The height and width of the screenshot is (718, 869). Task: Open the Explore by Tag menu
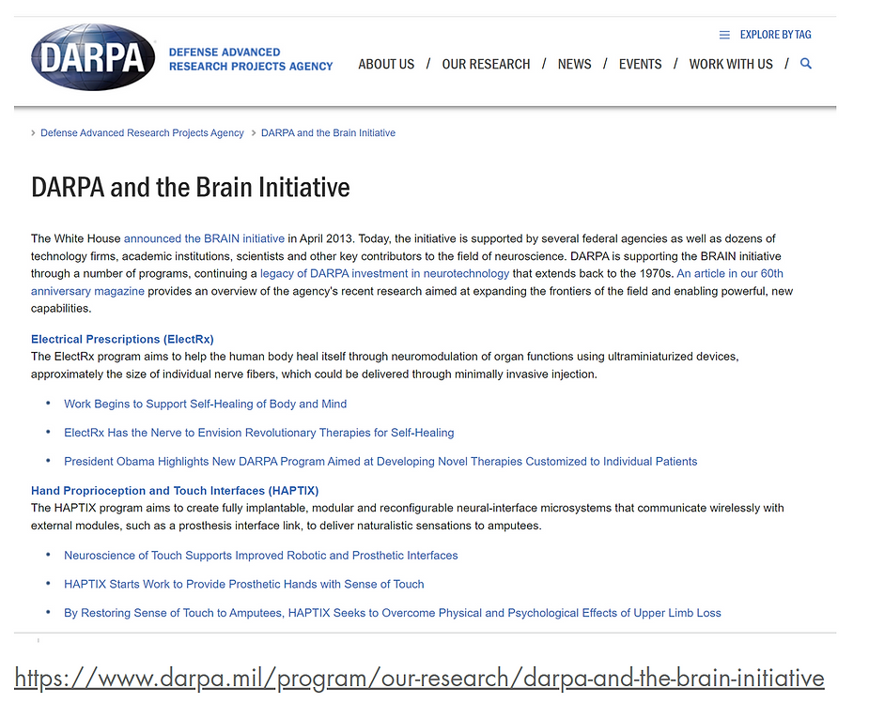[775, 35]
